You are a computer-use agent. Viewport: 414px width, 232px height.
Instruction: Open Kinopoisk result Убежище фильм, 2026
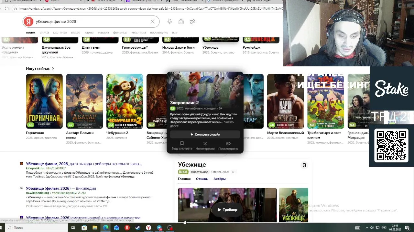[84, 164]
